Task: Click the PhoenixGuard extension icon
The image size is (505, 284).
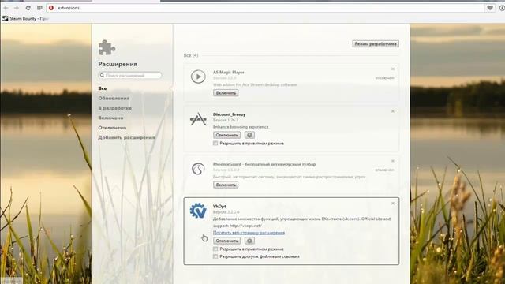Action: pyautogui.click(x=198, y=169)
